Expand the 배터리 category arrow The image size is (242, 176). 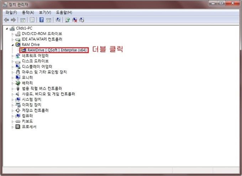click(x=13, y=84)
